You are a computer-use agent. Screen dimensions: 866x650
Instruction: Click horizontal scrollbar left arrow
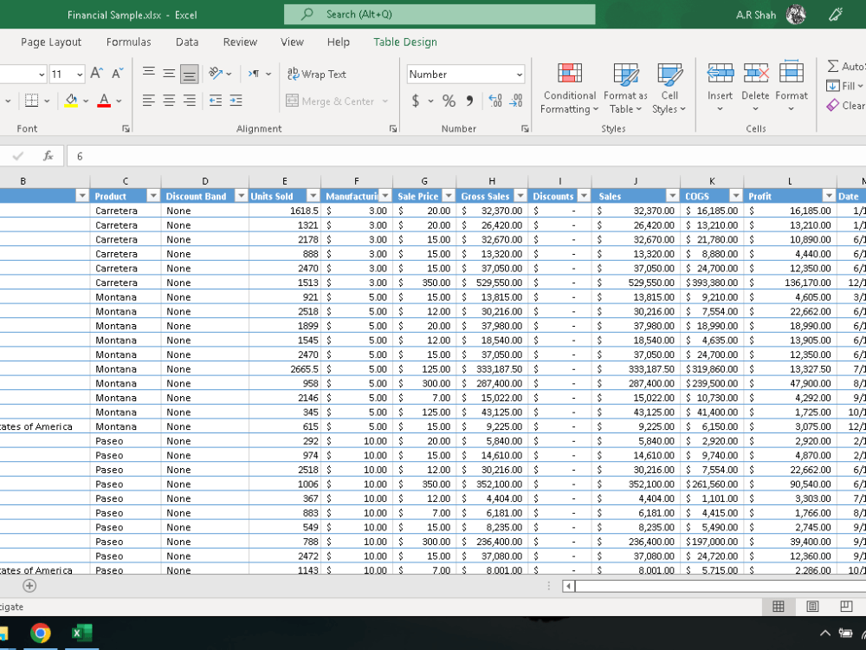568,586
